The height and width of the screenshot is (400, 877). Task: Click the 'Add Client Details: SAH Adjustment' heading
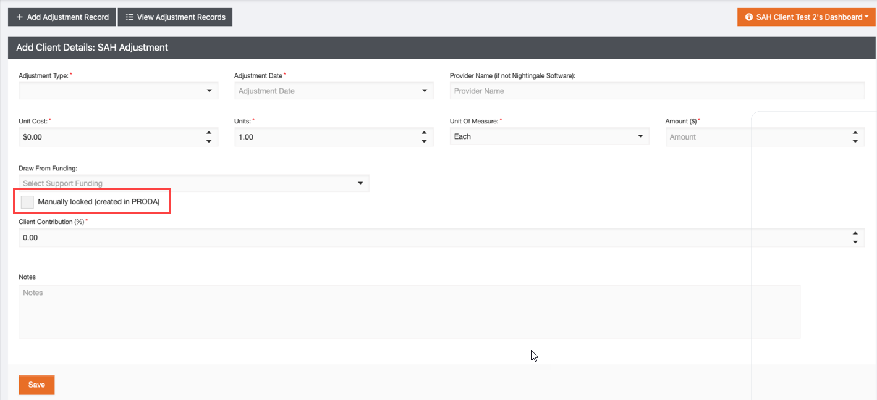tap(92, 48)
